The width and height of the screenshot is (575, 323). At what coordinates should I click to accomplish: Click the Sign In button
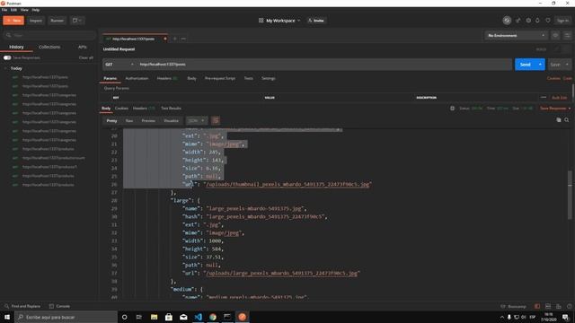(562, 21)
